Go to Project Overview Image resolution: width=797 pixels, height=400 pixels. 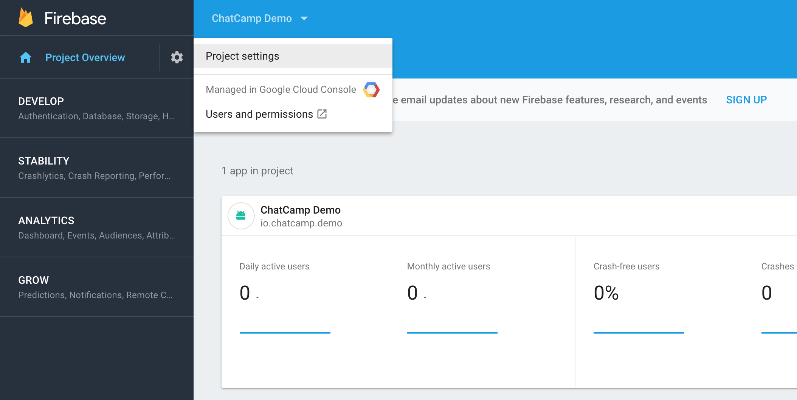pyautogui.click(x=85, y=57)
